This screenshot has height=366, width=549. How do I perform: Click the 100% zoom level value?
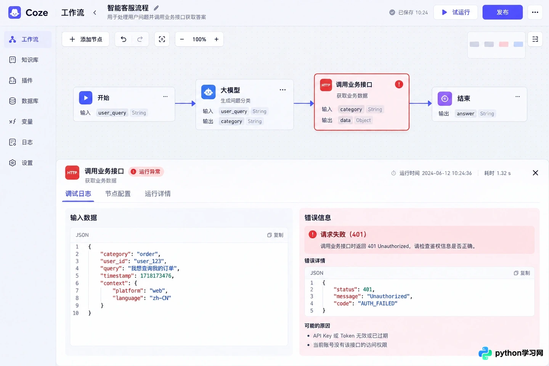[199, 39]
